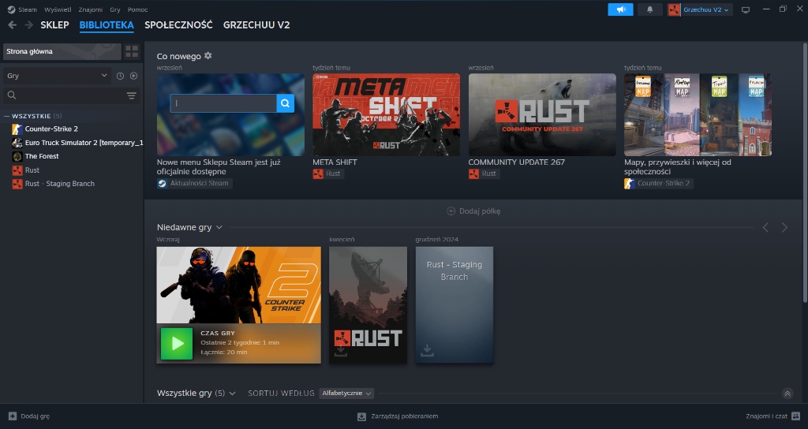Open the Community Update 267 news thumbnail
This screenshot has height=429, width=808.
coord(542,114)
